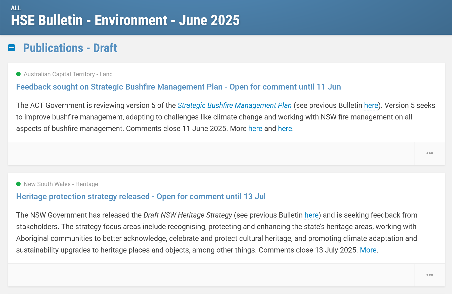Follow the 'More' link after 13 July 2025

(368, 250)
